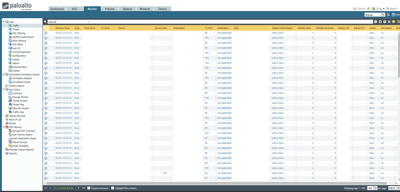Open the Manual refresh interval dropdown

point(375,15)
